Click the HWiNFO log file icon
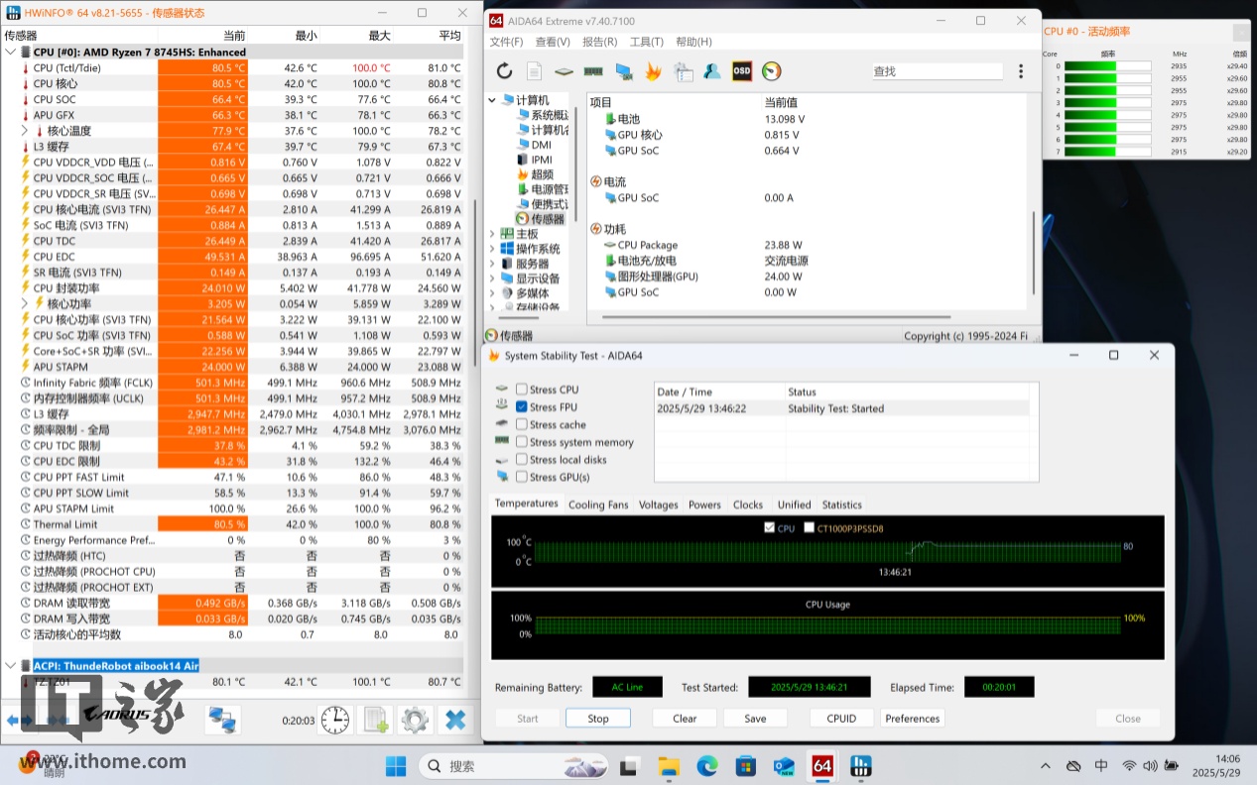 point(376,720)
